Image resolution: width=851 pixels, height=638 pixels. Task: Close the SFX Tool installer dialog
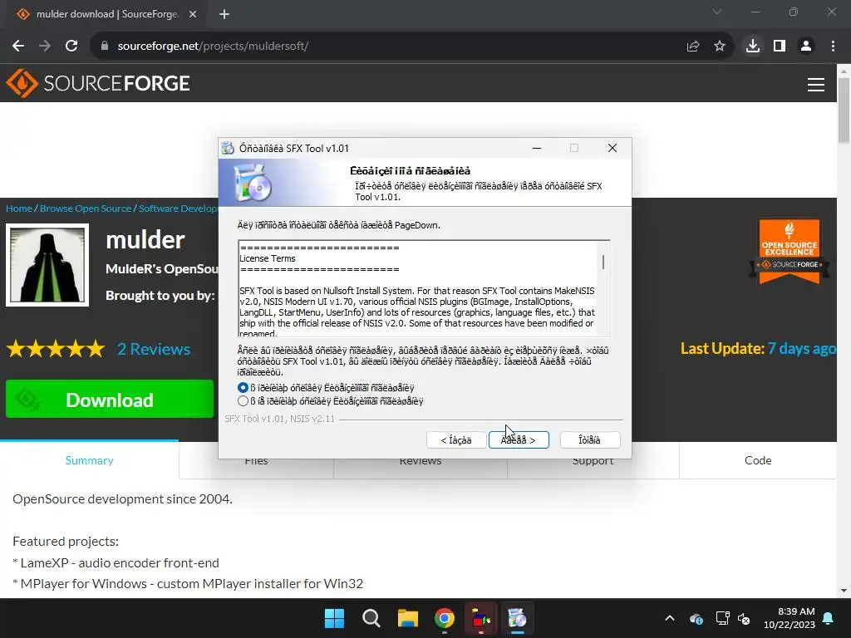(612, 148)
